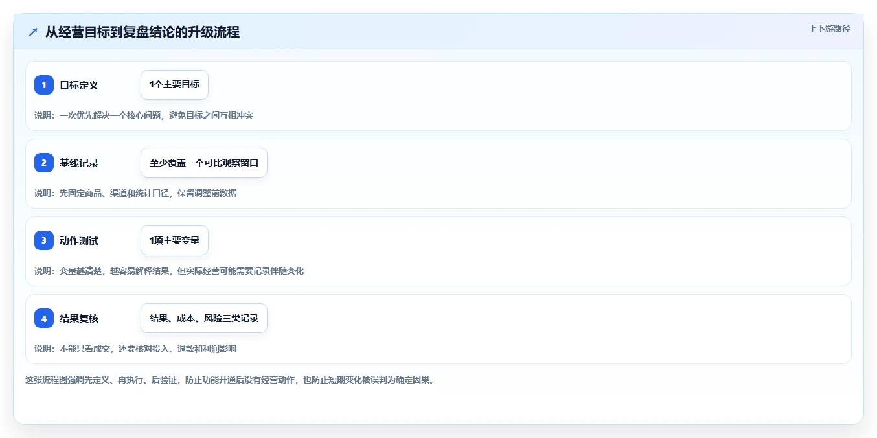Click the step 2 number badge
The width and height of the screenshot is (877, 438).
coord(44,163)
